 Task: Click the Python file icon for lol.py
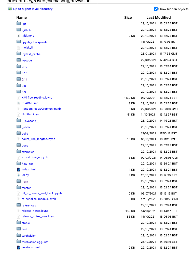coord(19,175)
